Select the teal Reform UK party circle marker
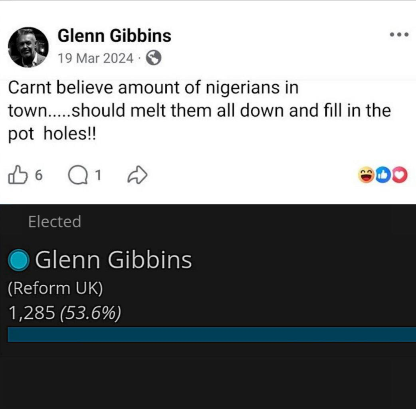Viewport: 416px width, 409px height. [x=19, y=260]
